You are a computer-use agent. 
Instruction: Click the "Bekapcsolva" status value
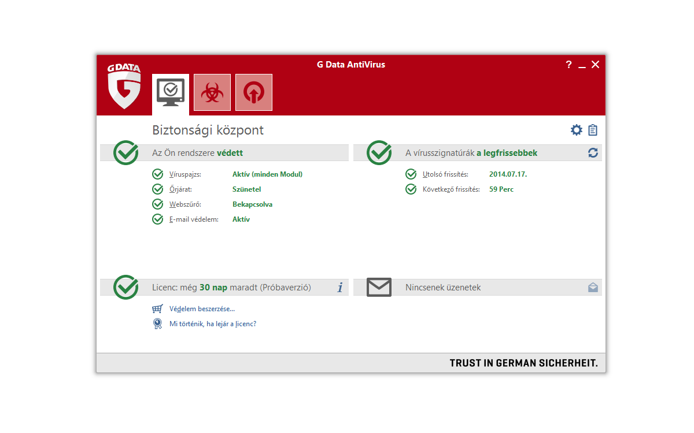point(253,204)
